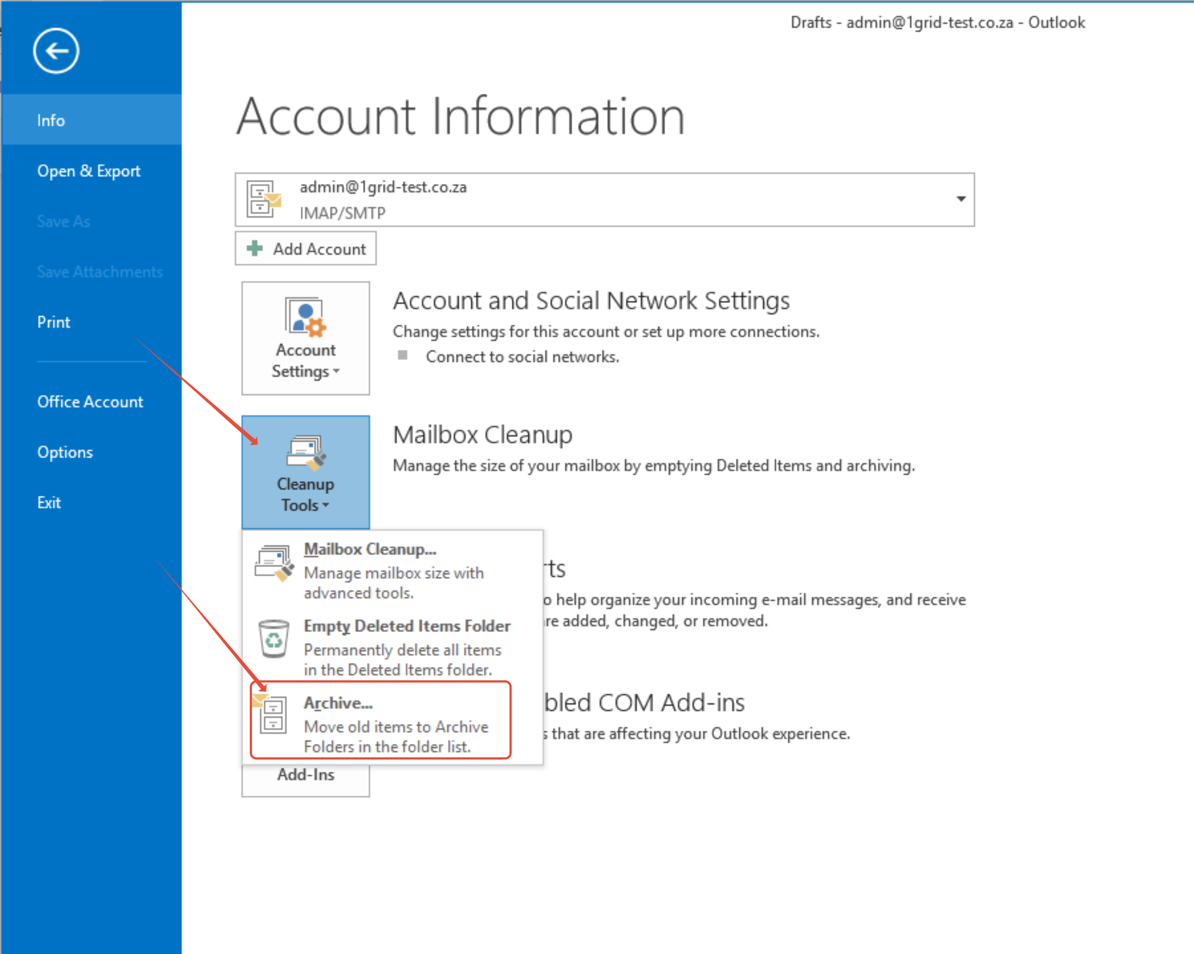Screen dimensions: 1194x954
Task: Open the Account Settings dropdown
Action: coord(305,360)
